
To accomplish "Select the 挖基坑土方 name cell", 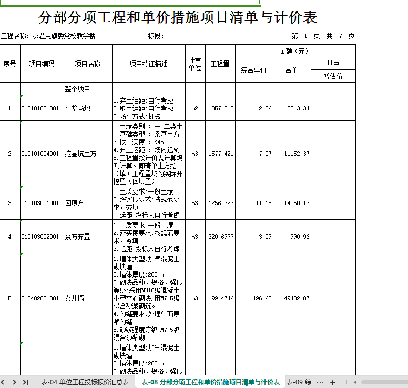I will tap(88, 154).
